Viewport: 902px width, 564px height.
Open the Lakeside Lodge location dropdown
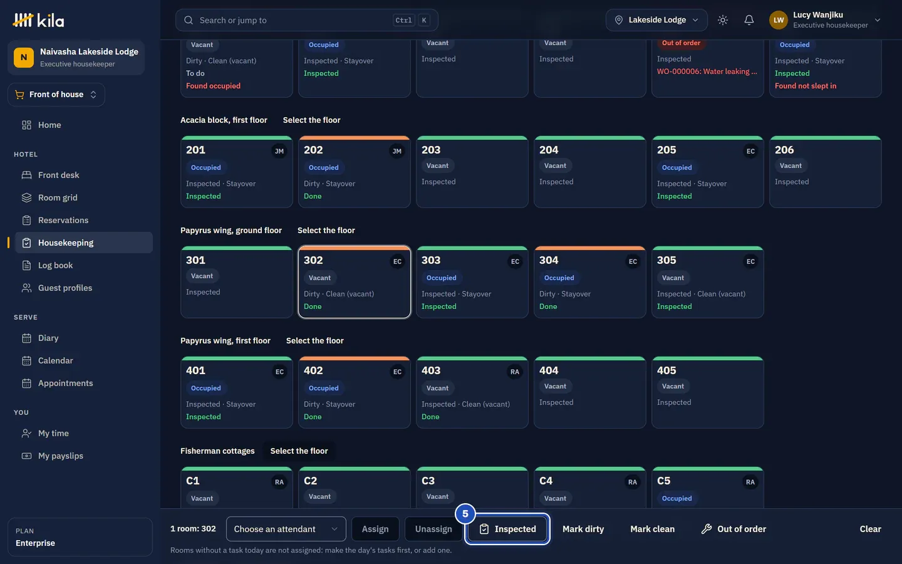656,20
